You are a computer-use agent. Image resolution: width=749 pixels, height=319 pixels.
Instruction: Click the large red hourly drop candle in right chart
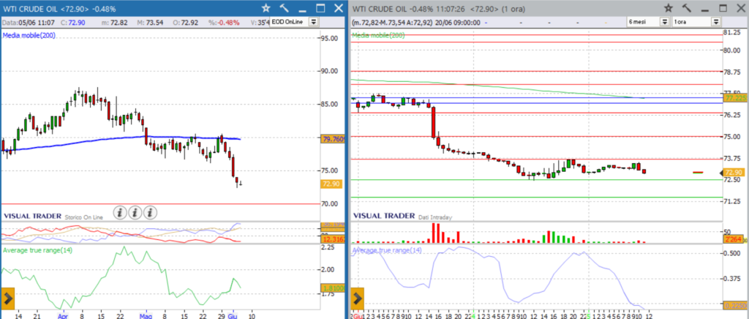pyautogui.click(x=434, y=122)
